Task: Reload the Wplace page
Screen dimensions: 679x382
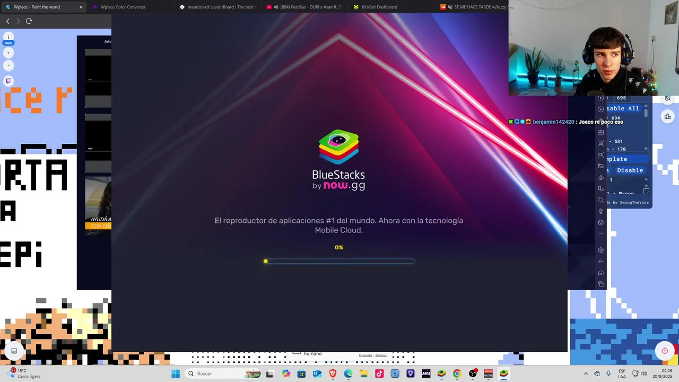Action: click(29, 21)
